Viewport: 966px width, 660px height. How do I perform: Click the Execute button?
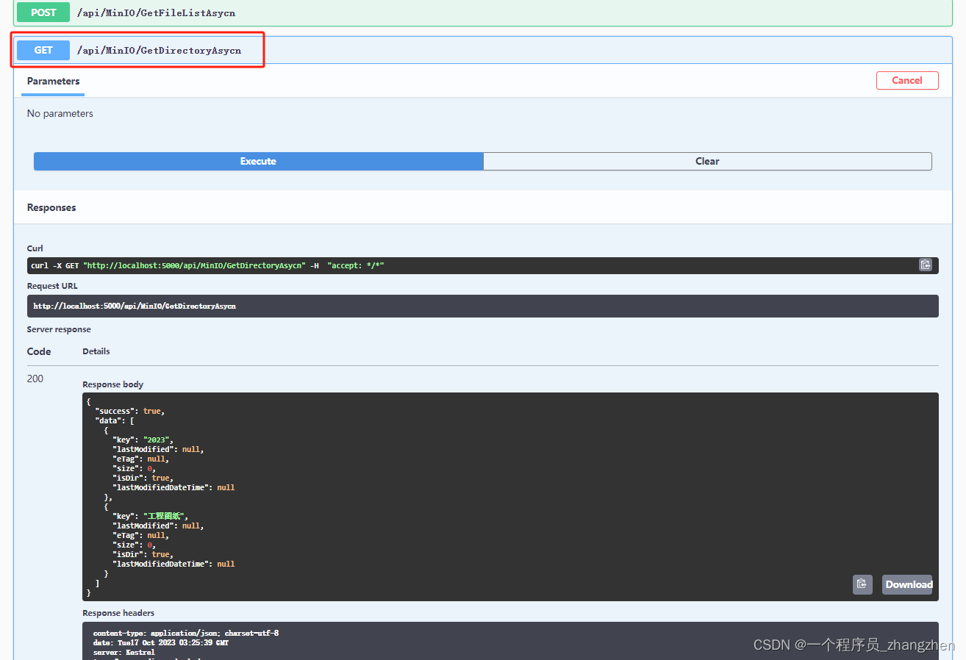point(258,161)
